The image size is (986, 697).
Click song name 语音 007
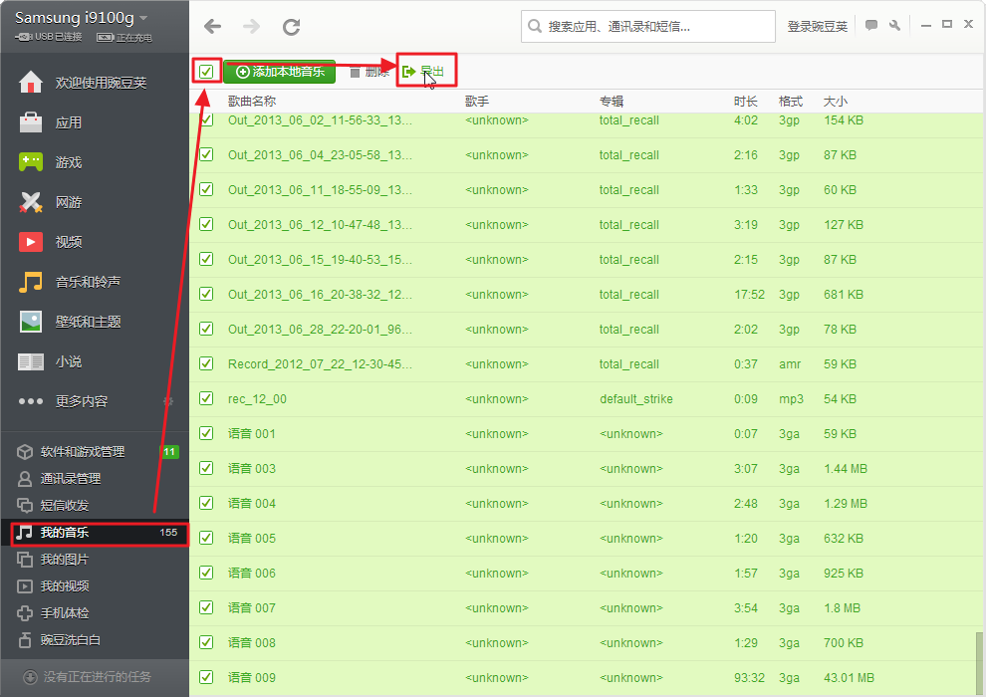click(x=252, y=607)
